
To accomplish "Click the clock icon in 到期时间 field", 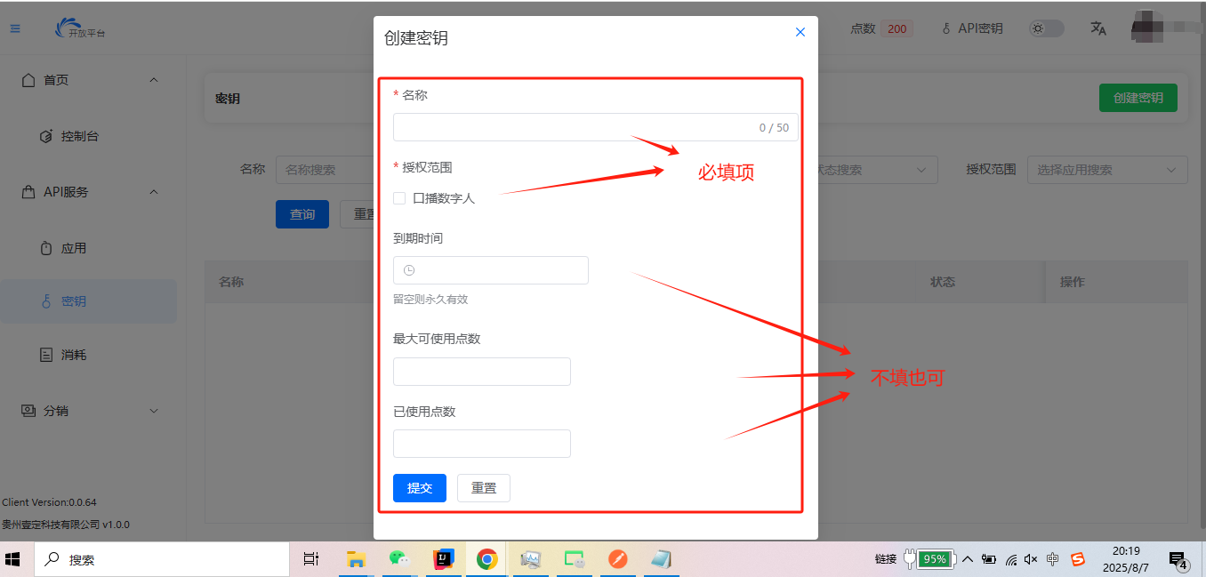I will [x=409, y=270].
